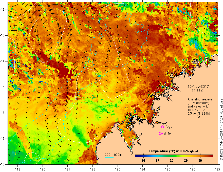The width and height of the screenshot is (223, 172).
Task: Click the cyan bathymetry legend line sample
Action: [109, 157]
